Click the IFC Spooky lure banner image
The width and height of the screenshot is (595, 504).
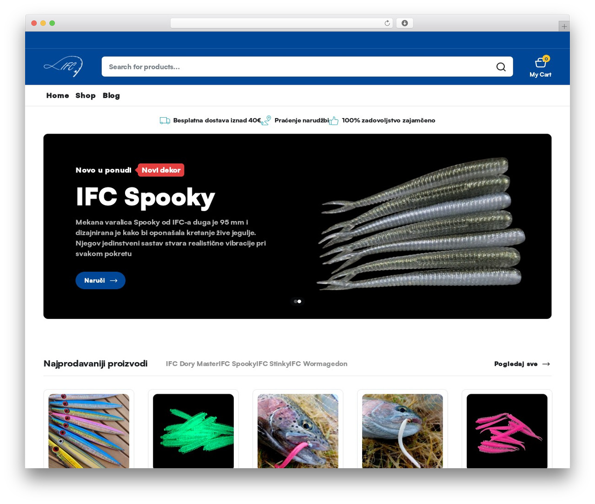click(421, 224)
